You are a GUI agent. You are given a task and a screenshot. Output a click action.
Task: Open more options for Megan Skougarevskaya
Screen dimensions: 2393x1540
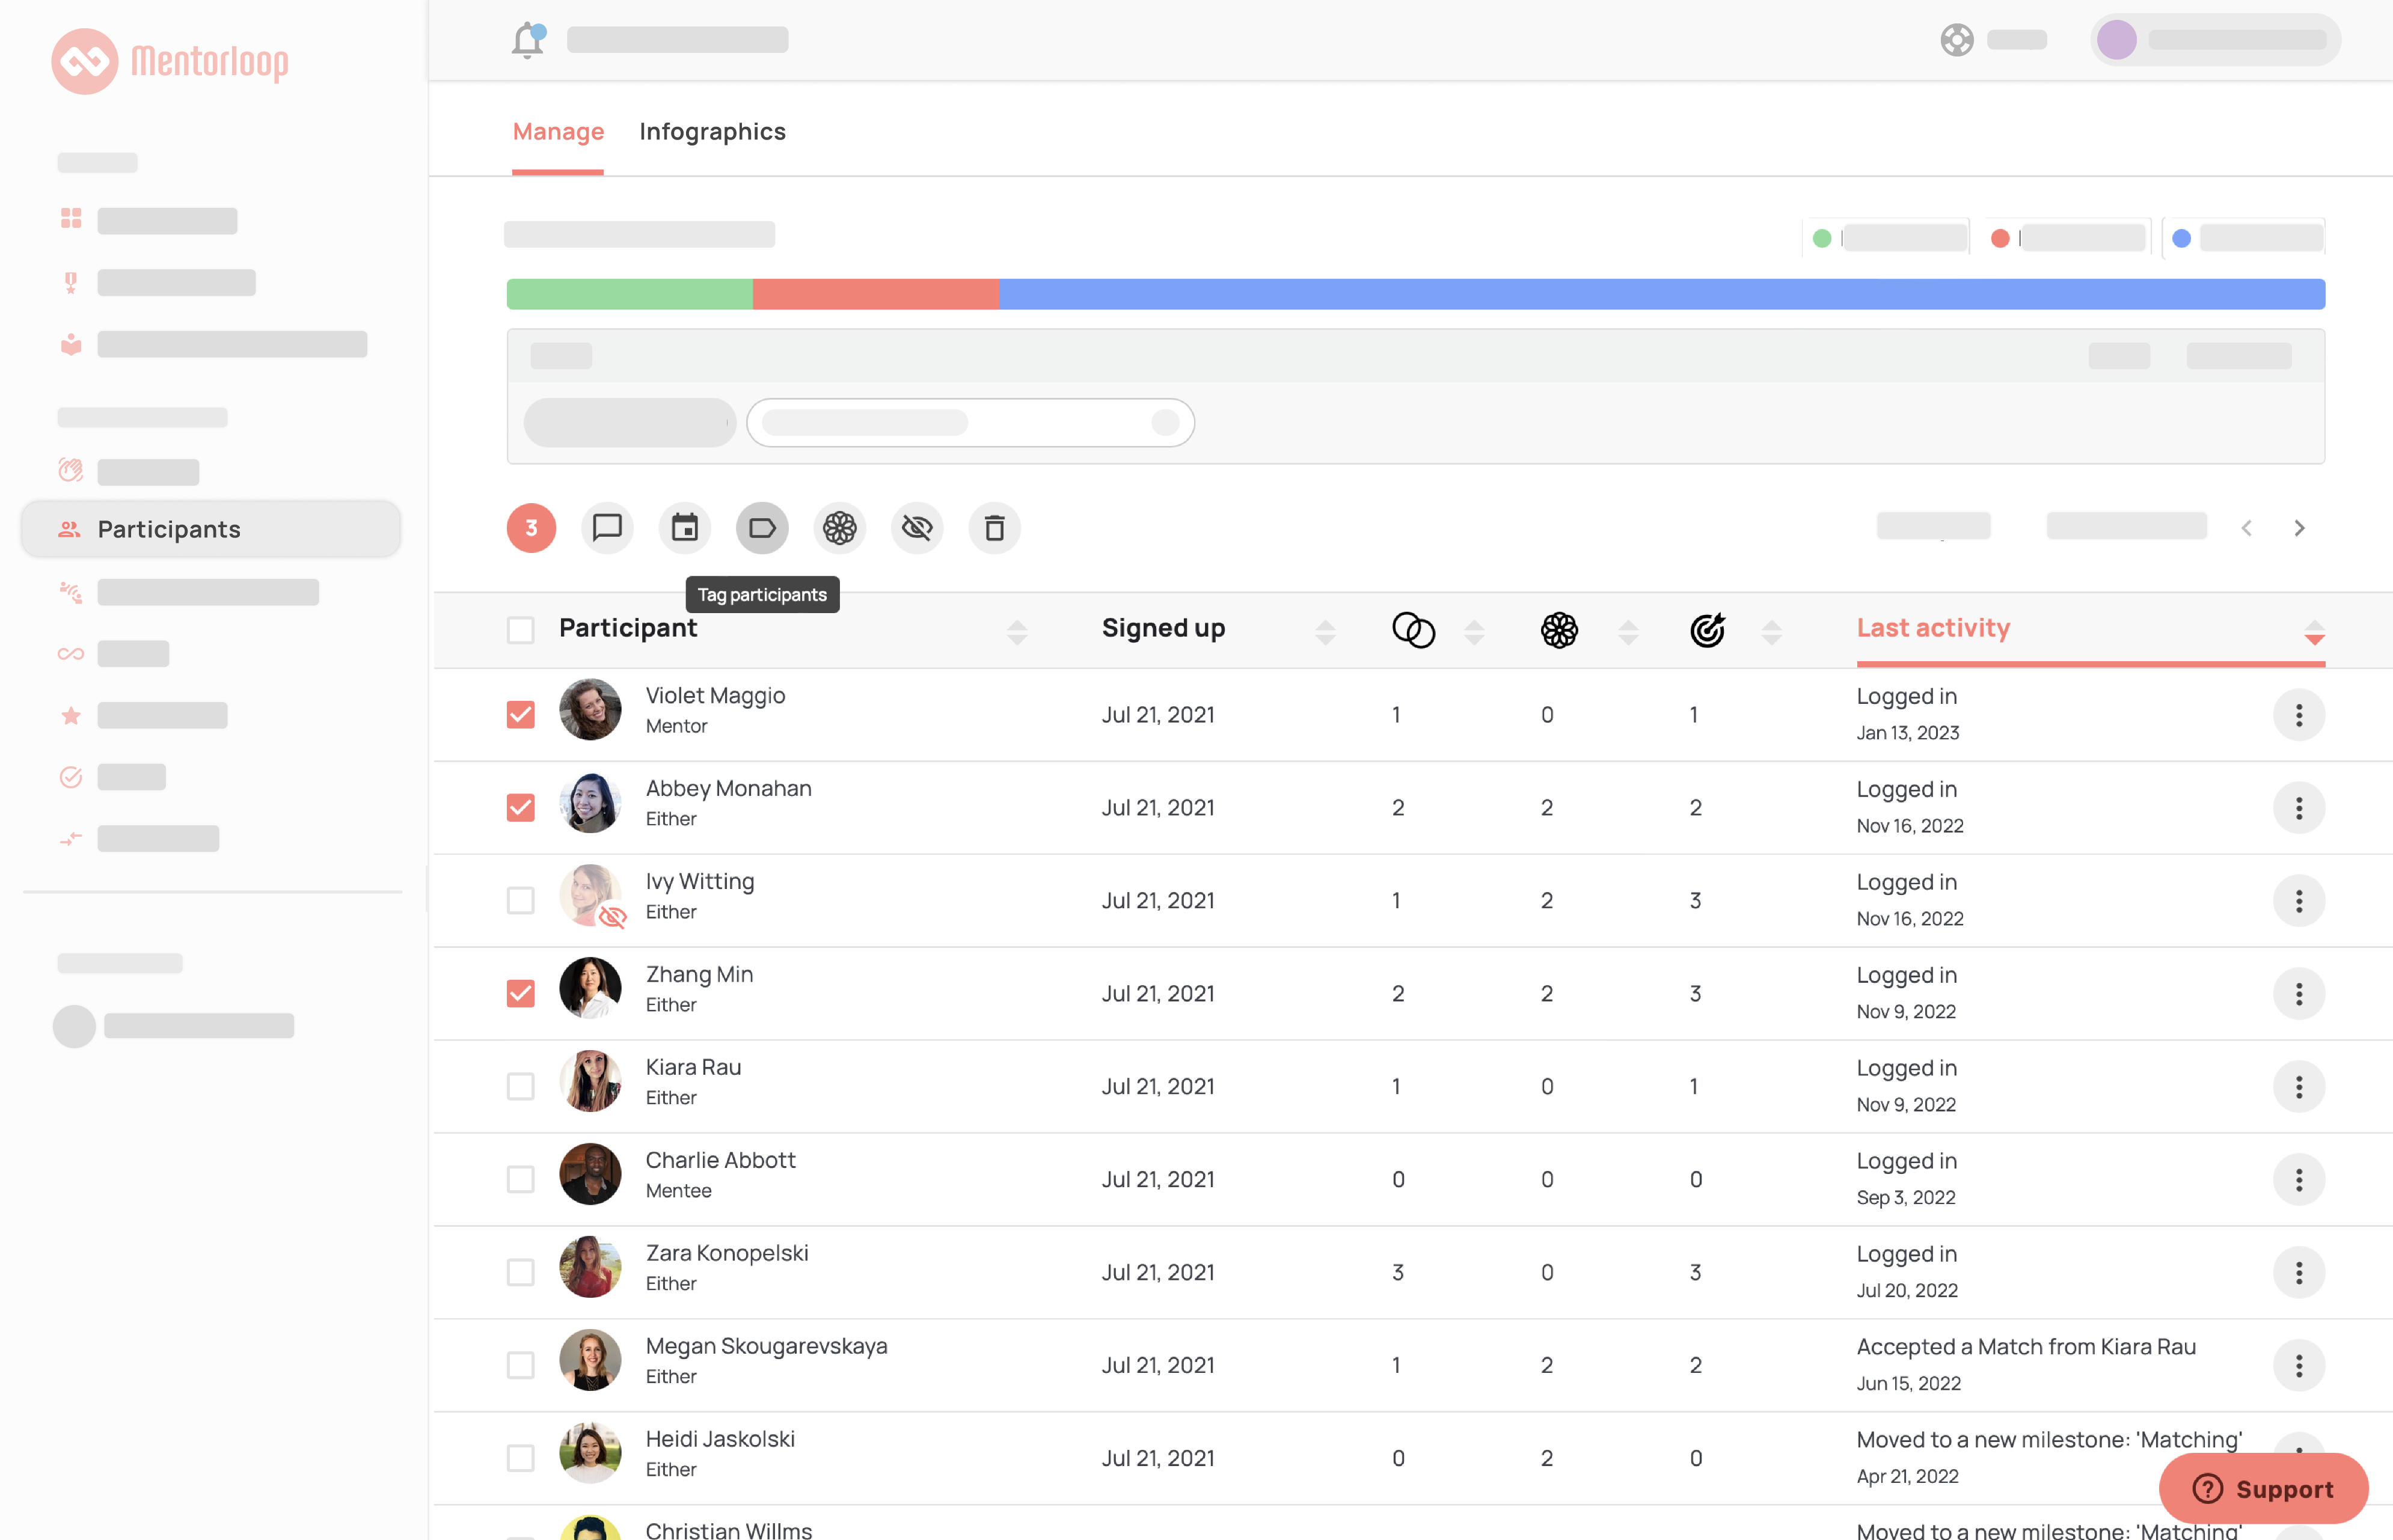click(2298, 1366)
